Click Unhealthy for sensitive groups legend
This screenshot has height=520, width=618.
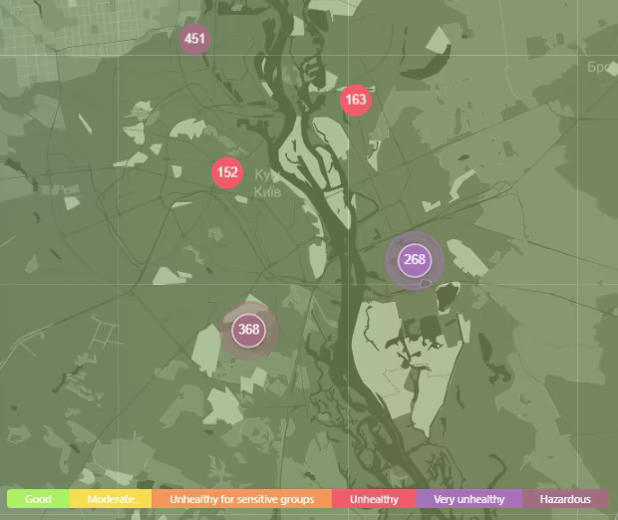click(241, 499)
